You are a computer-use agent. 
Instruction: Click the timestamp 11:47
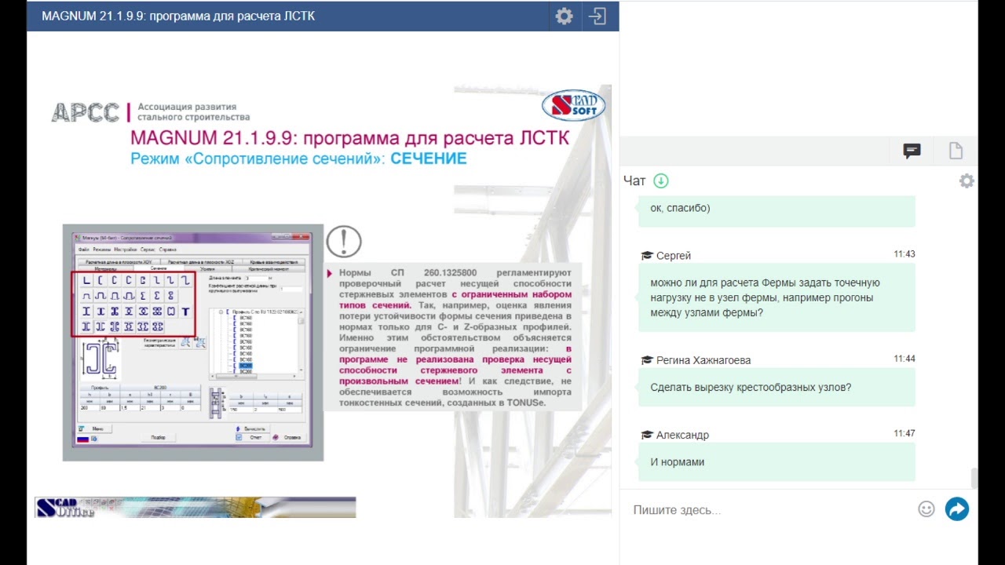point(904,433)
